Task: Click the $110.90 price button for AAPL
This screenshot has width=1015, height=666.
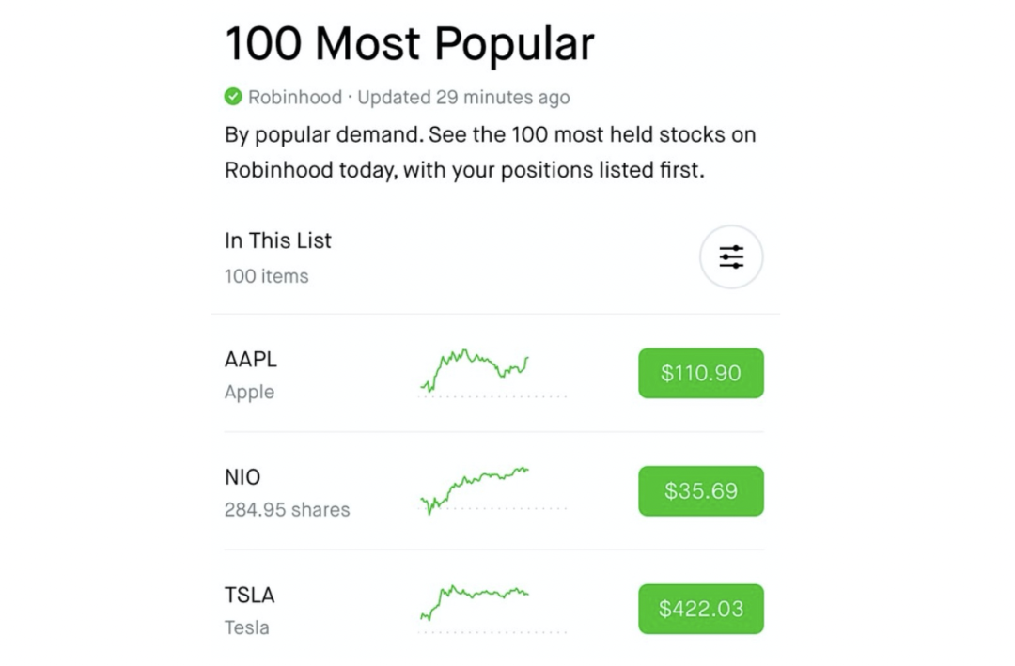Action: tap(700, 373)
